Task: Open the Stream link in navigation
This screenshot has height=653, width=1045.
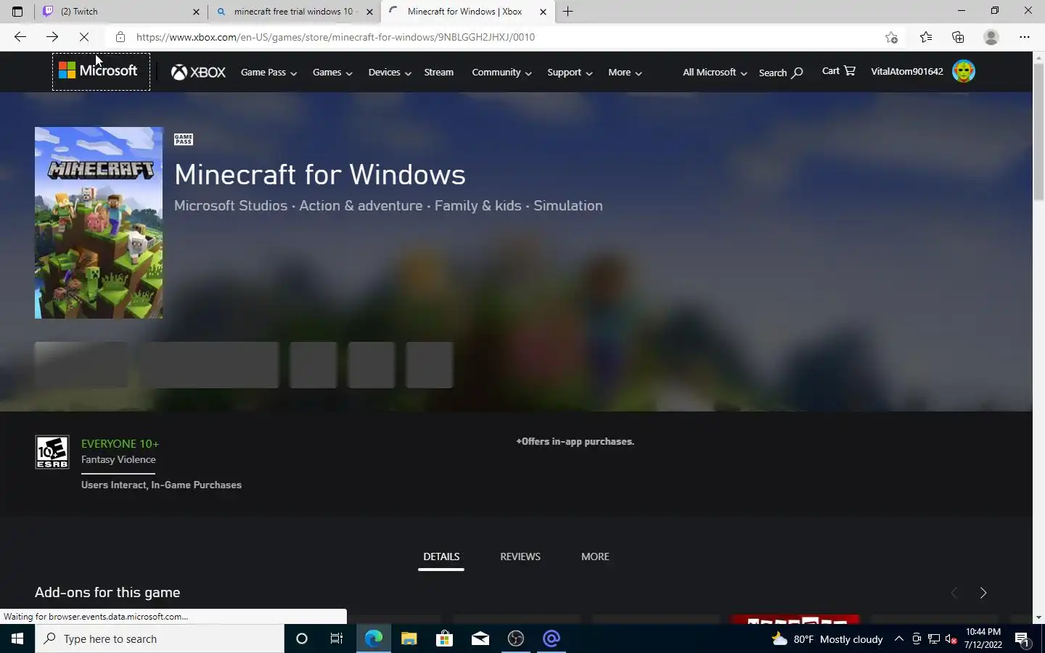Action: click(x=438, y=72)
